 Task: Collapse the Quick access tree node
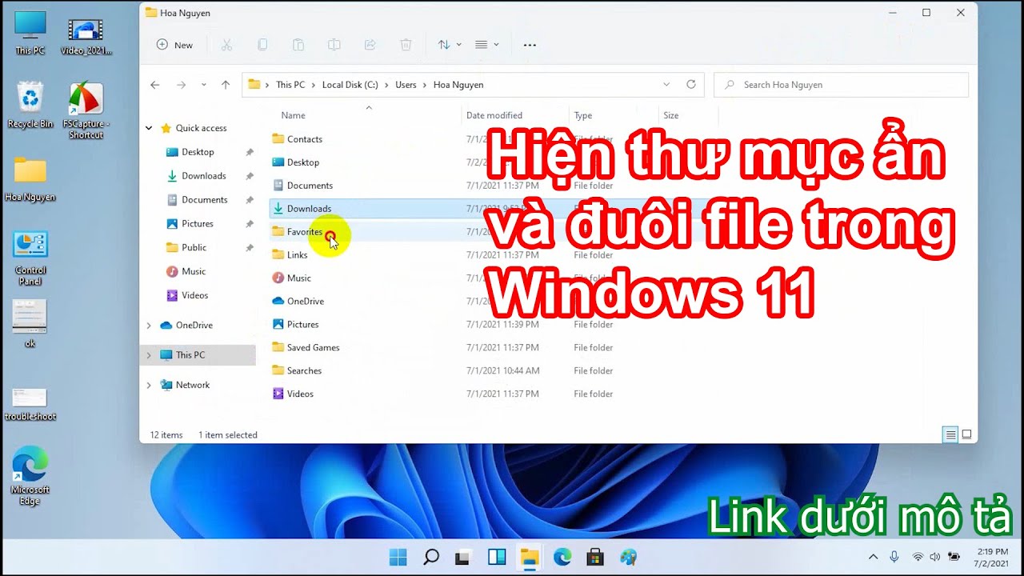[149, 128]
